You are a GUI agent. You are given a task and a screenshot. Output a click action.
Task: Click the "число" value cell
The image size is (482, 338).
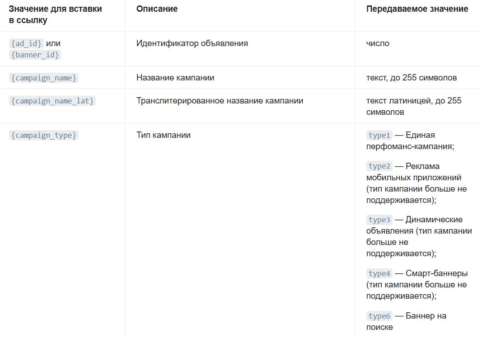pyautogui.click(x=378, y=43)
